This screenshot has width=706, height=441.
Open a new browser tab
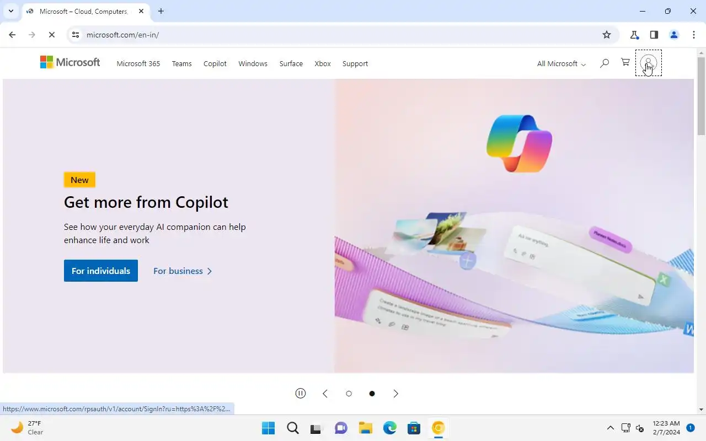coord(161,11)
